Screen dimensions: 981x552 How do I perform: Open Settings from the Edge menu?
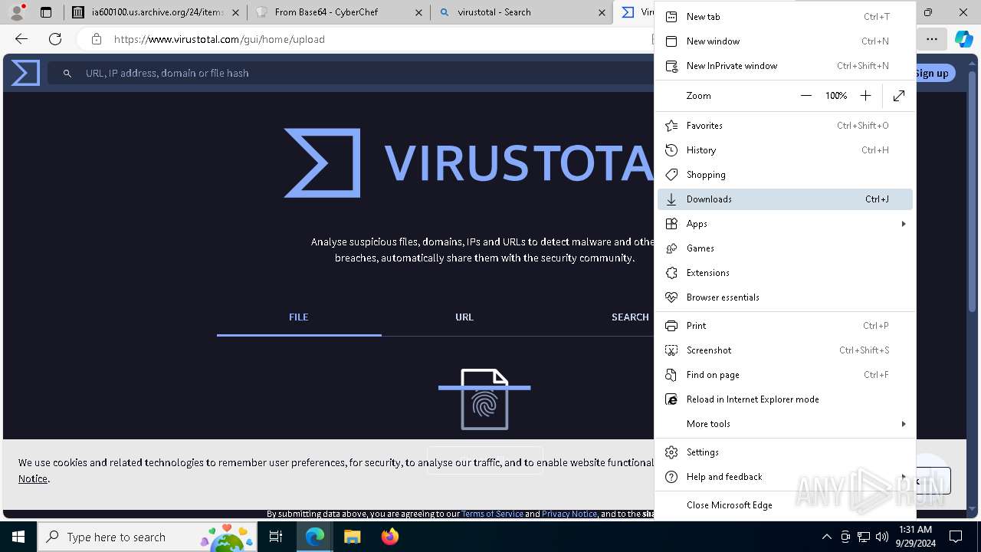[785, 452]
